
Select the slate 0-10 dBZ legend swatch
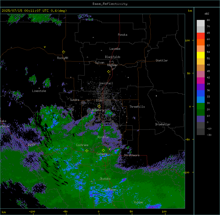pyautogui.click(x=201, y=119)
